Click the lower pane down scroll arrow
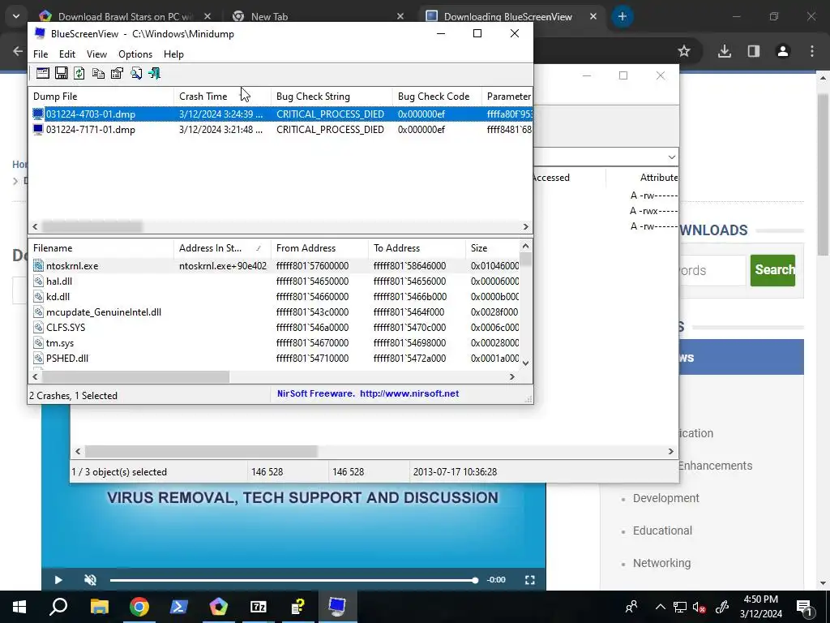The height and width of the screenshot is (623, 830). point(525,363)
